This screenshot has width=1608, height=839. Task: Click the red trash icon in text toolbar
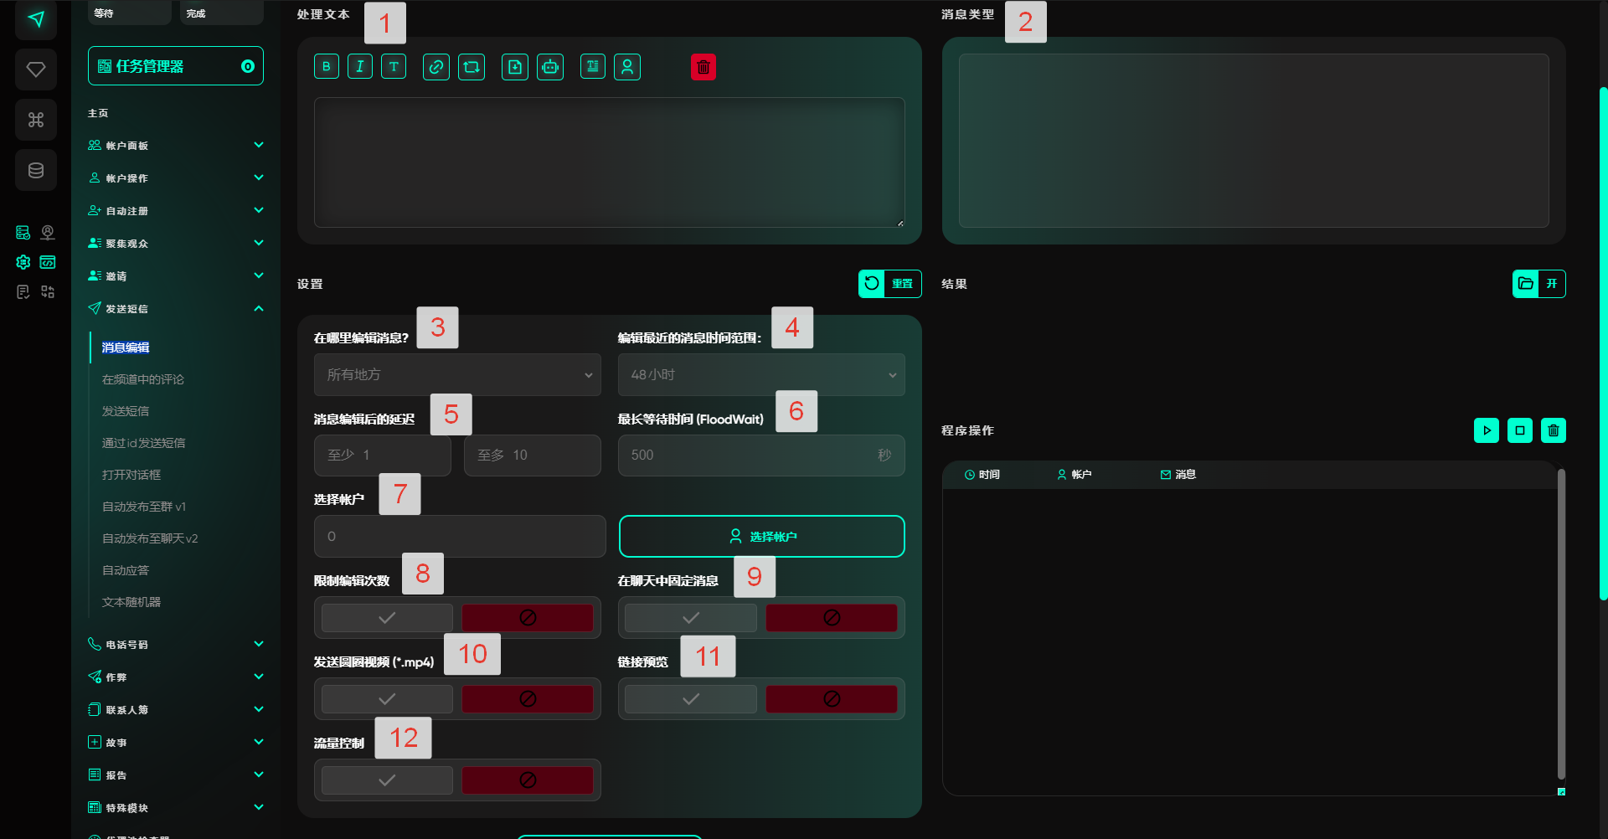pyautogui.click(x=703, y=67)
